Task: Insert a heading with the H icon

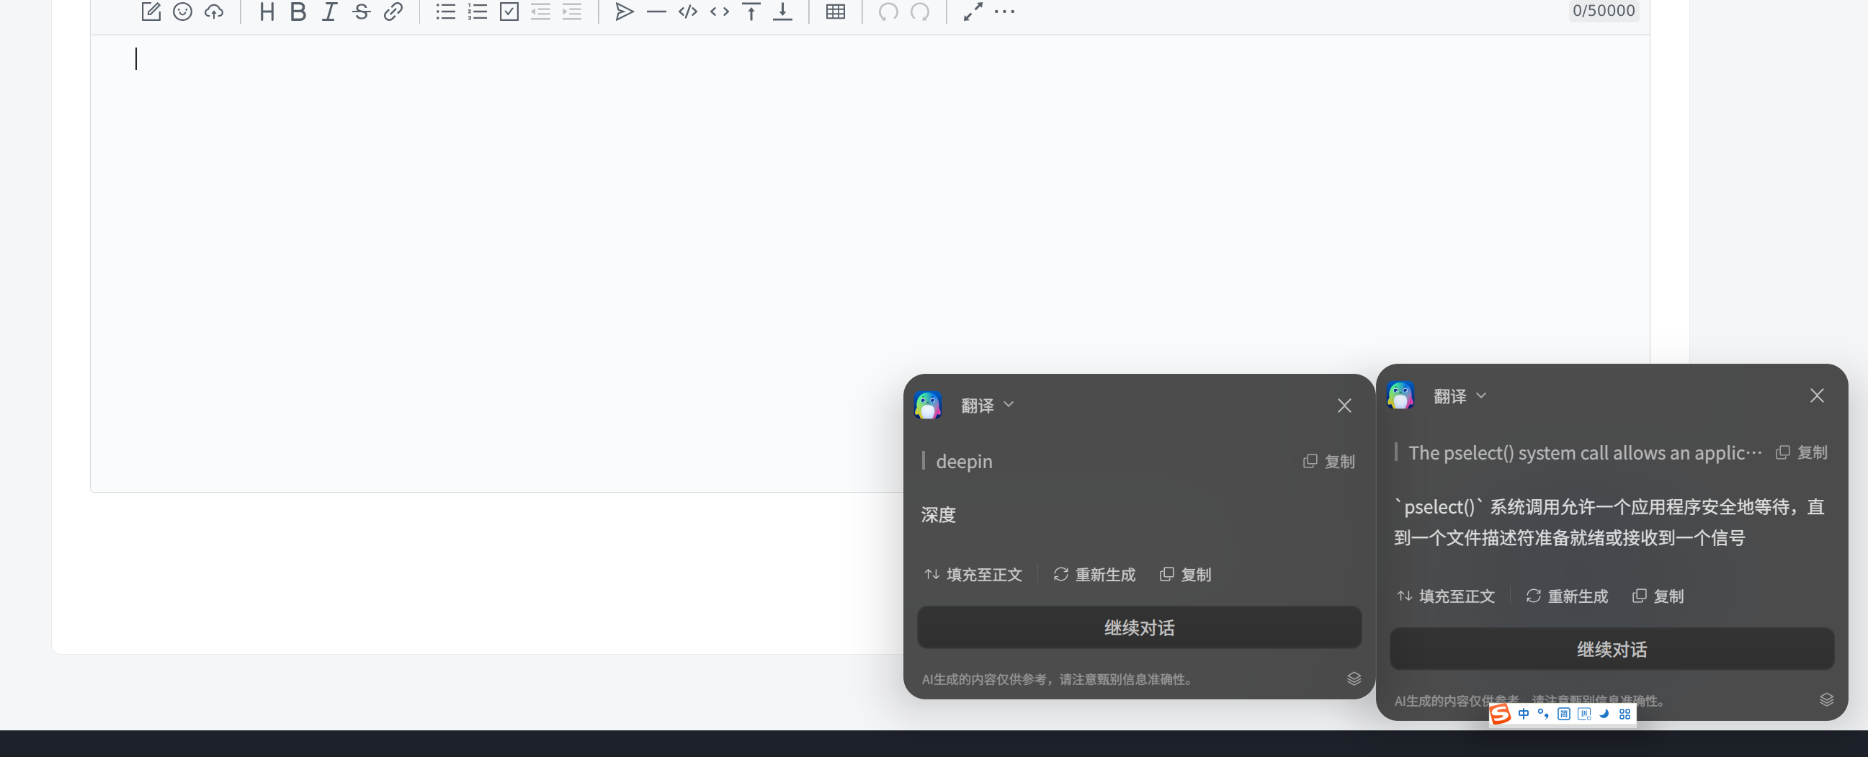Action: [x=267, y=11]
